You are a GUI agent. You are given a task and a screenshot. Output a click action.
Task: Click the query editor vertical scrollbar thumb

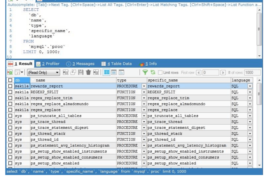click(259, 29)
